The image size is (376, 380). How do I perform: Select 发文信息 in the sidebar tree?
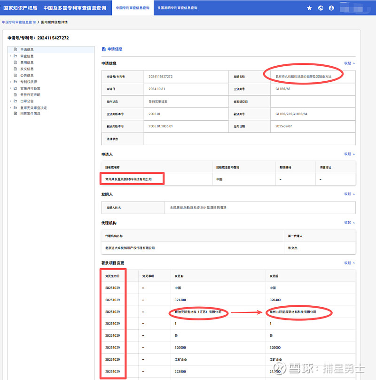(27, 69)
